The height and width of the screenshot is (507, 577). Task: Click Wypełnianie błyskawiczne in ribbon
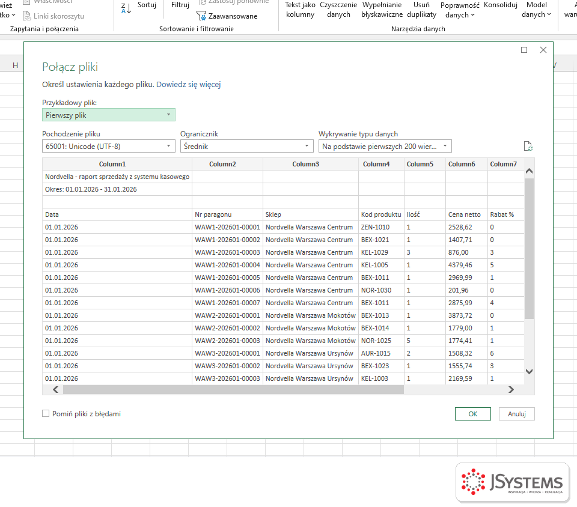(x=382, y=10)
